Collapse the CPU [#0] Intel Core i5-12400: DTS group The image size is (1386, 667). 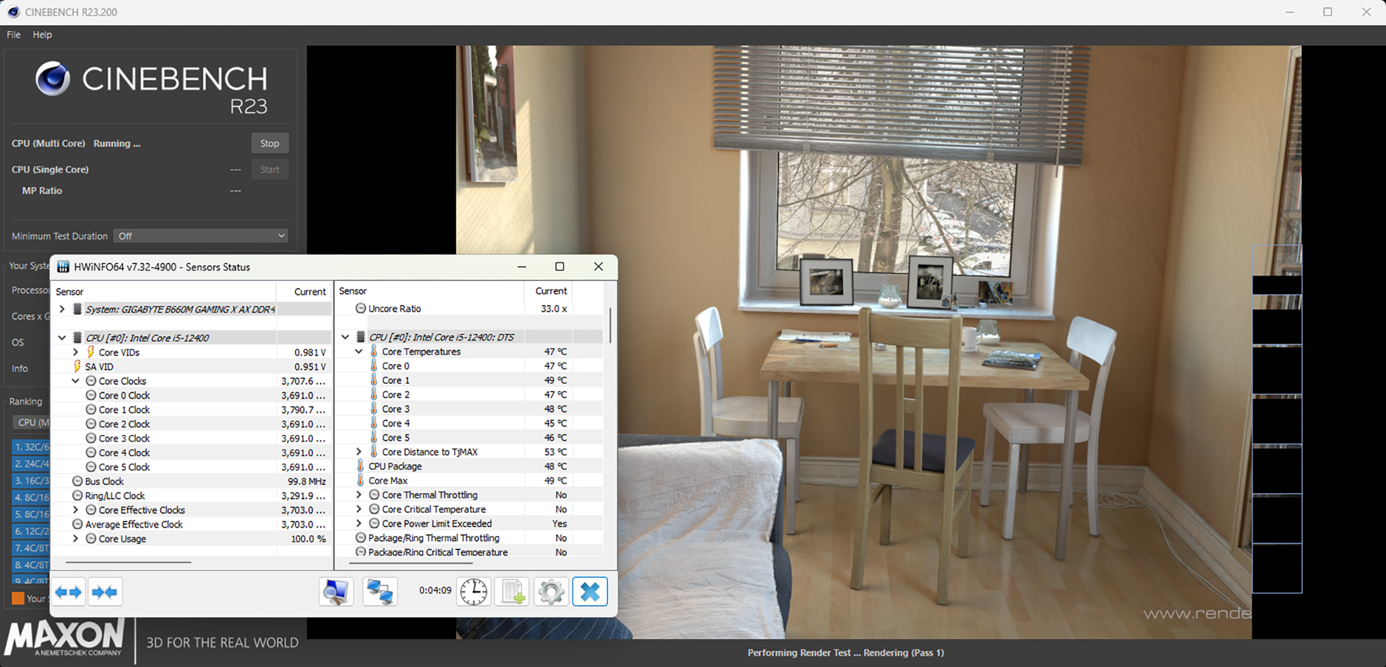345,337
